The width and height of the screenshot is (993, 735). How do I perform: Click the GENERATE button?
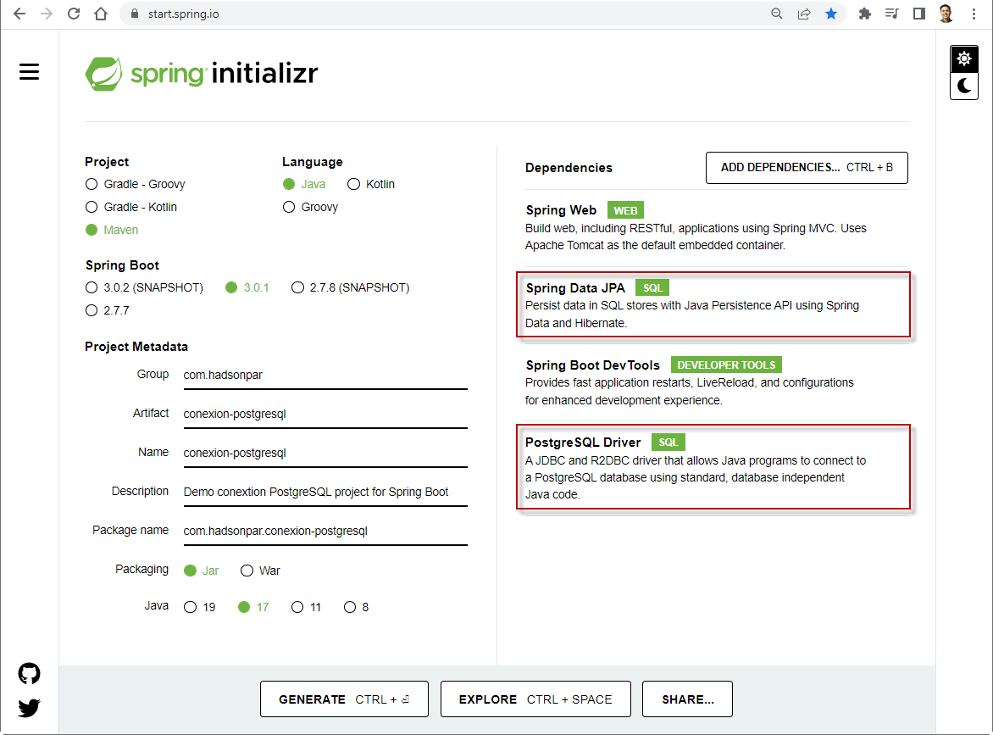point(344,699)
